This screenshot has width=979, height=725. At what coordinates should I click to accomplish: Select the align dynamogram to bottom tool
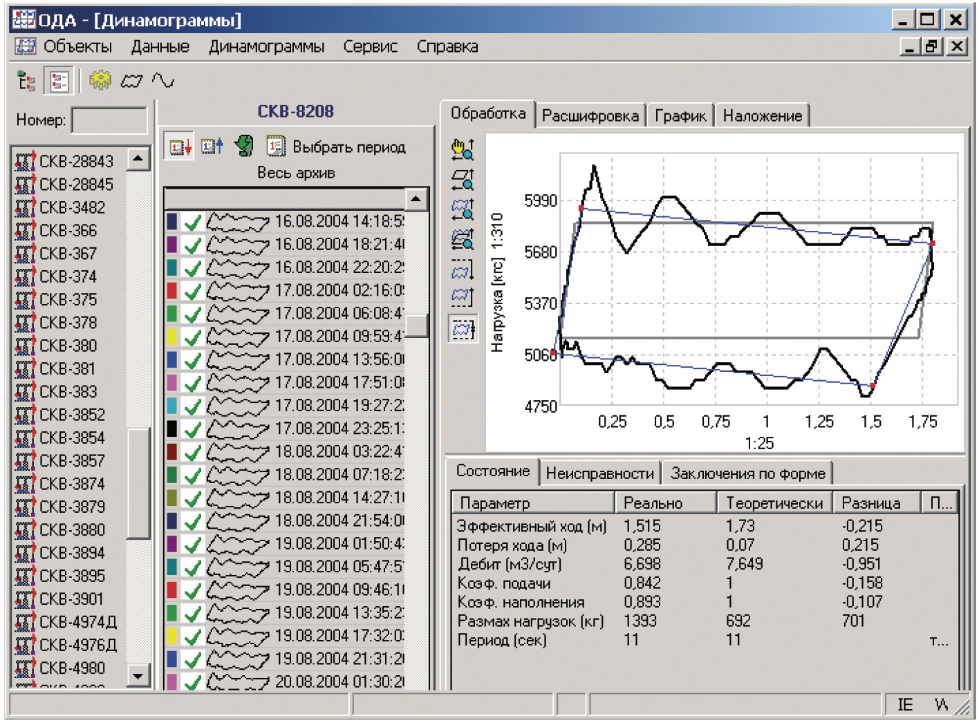click(x=463, y=297)
